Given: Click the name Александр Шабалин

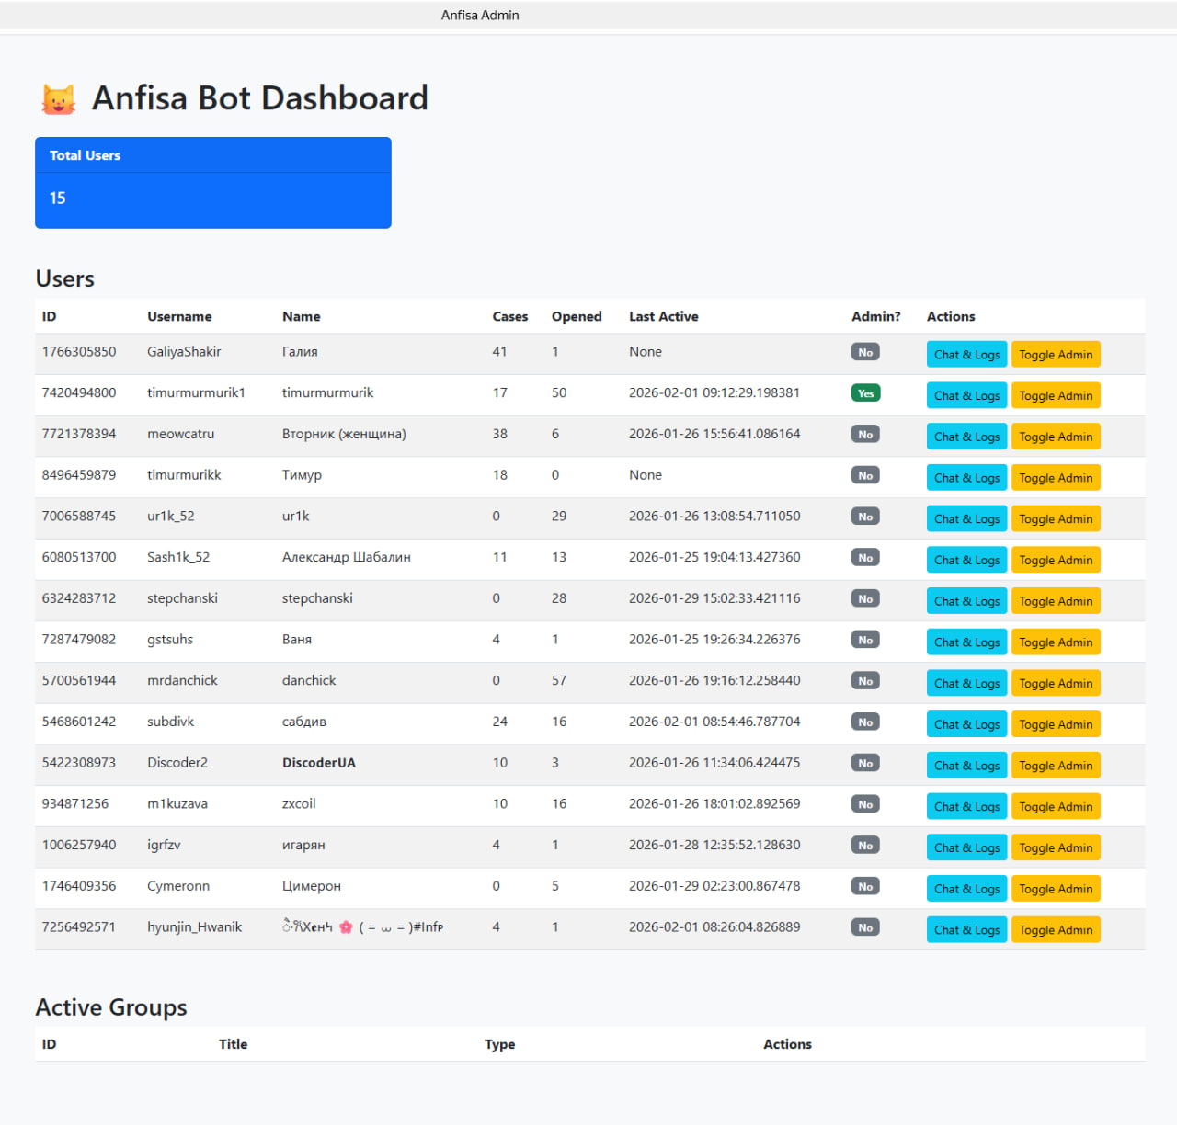Looking at the screenshot, I should [x=347, y=557].
